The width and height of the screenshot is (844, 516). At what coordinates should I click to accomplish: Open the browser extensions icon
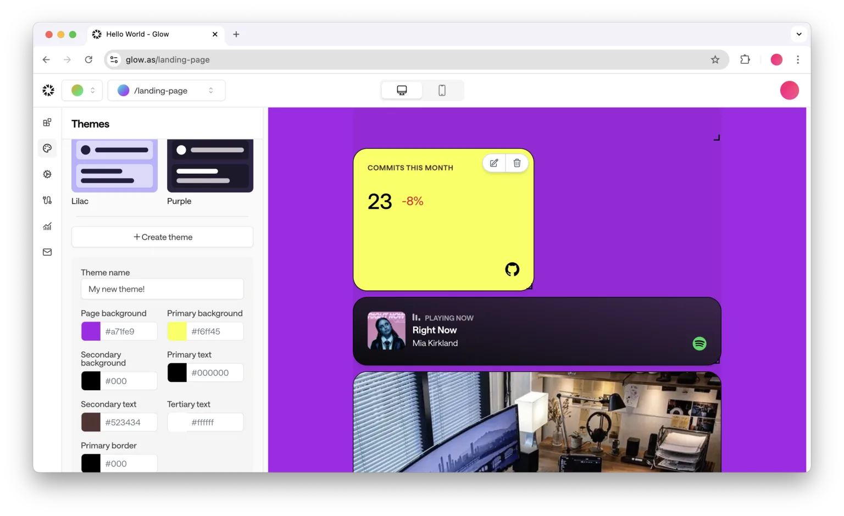[x=745, y=59]
